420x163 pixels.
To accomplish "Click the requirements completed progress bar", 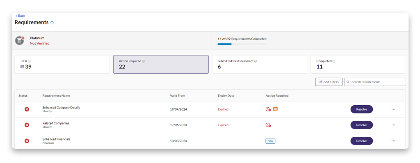I will 242,44.
